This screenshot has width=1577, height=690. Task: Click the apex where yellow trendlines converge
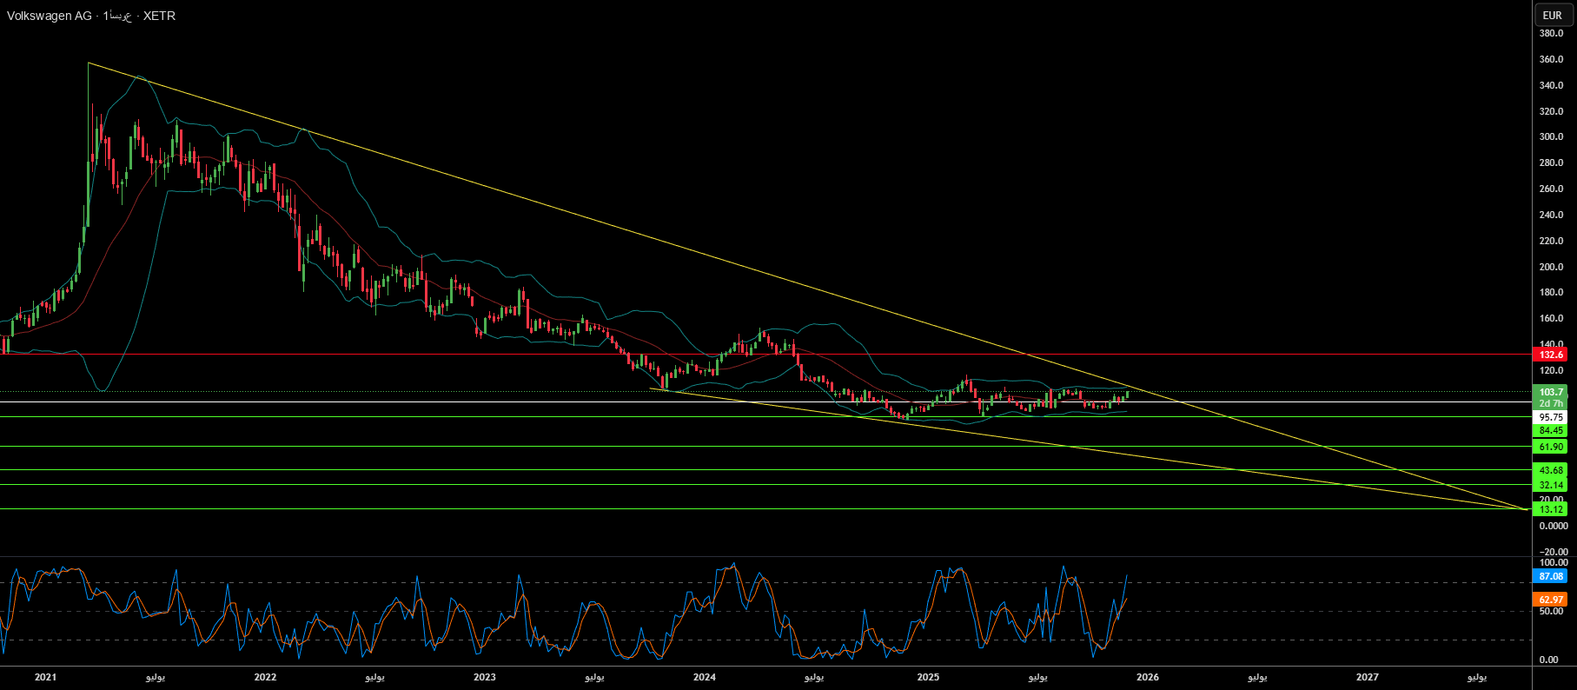[x=1527, y=509]
